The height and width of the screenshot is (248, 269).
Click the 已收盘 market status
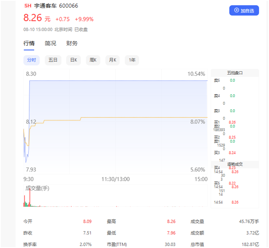[81, 29]
